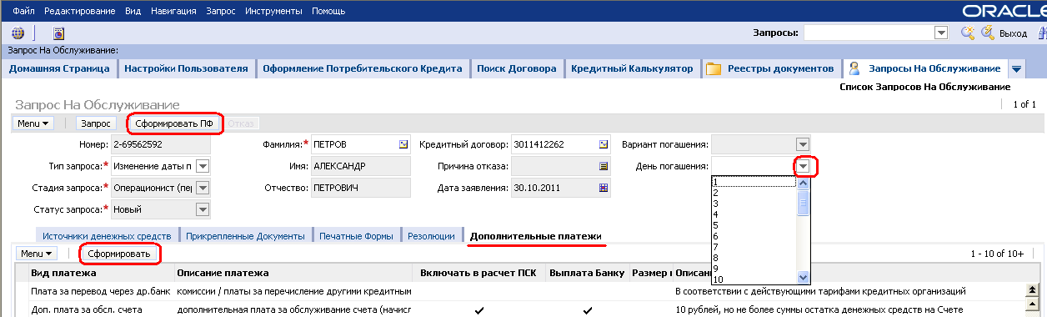Click Выход to log out

pos(1013,33)
